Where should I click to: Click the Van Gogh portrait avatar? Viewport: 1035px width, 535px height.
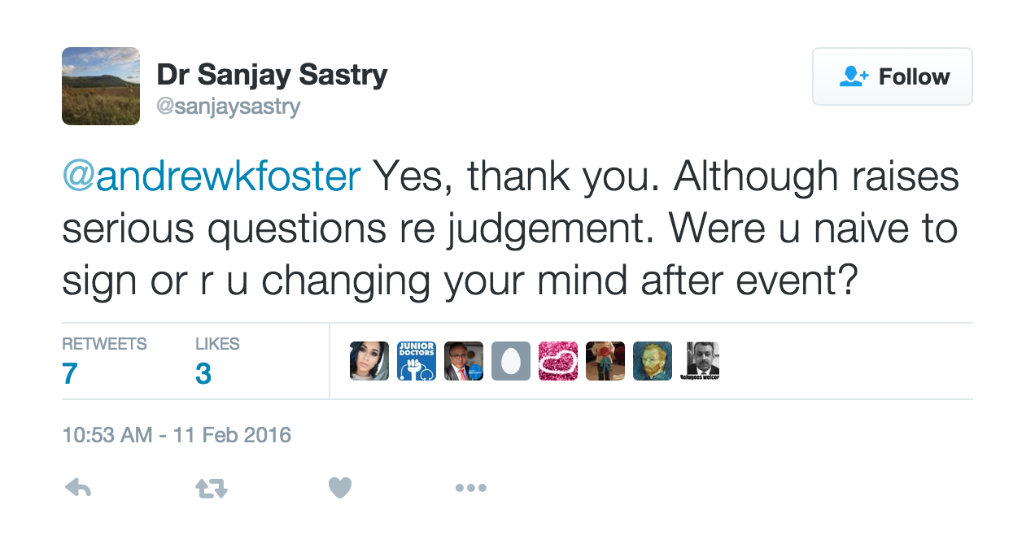point(653,361)
